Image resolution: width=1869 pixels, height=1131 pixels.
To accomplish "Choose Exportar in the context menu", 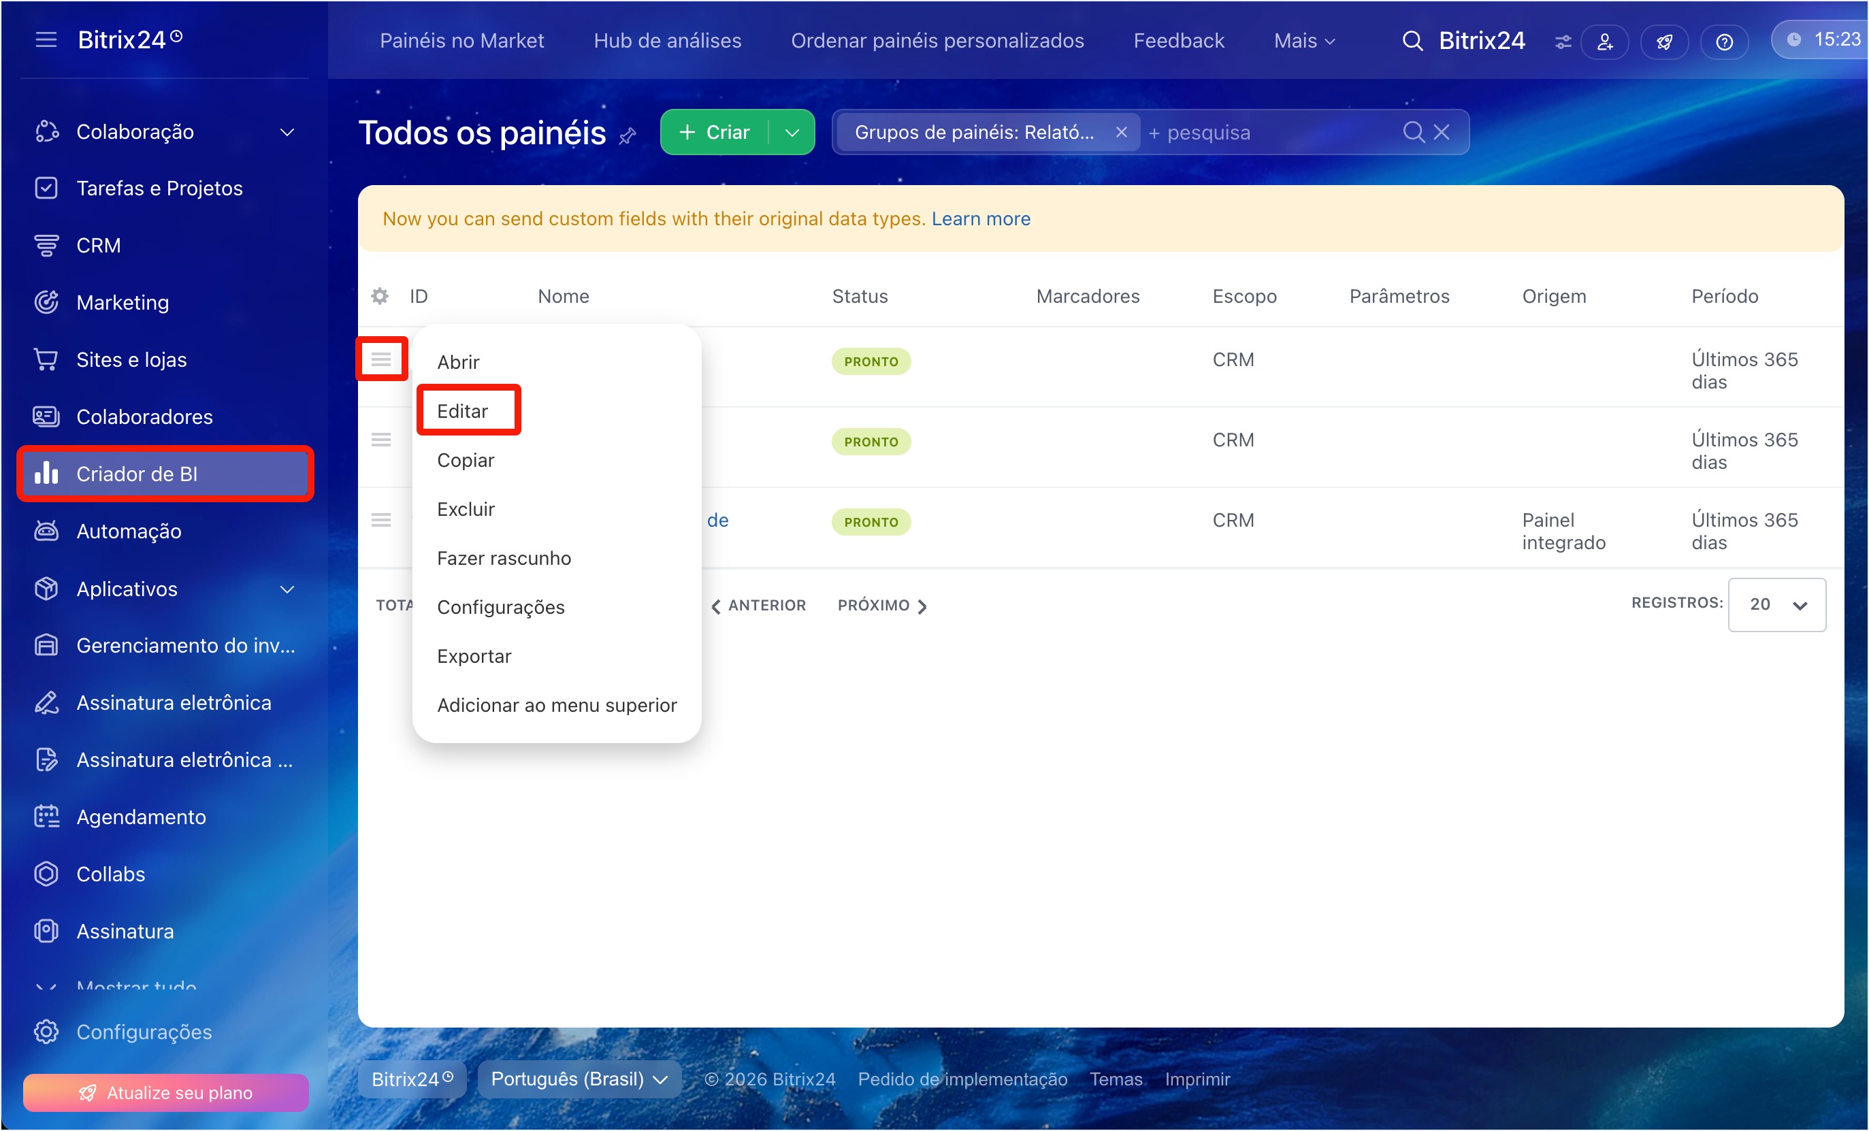I will click(x=474, y=656).
